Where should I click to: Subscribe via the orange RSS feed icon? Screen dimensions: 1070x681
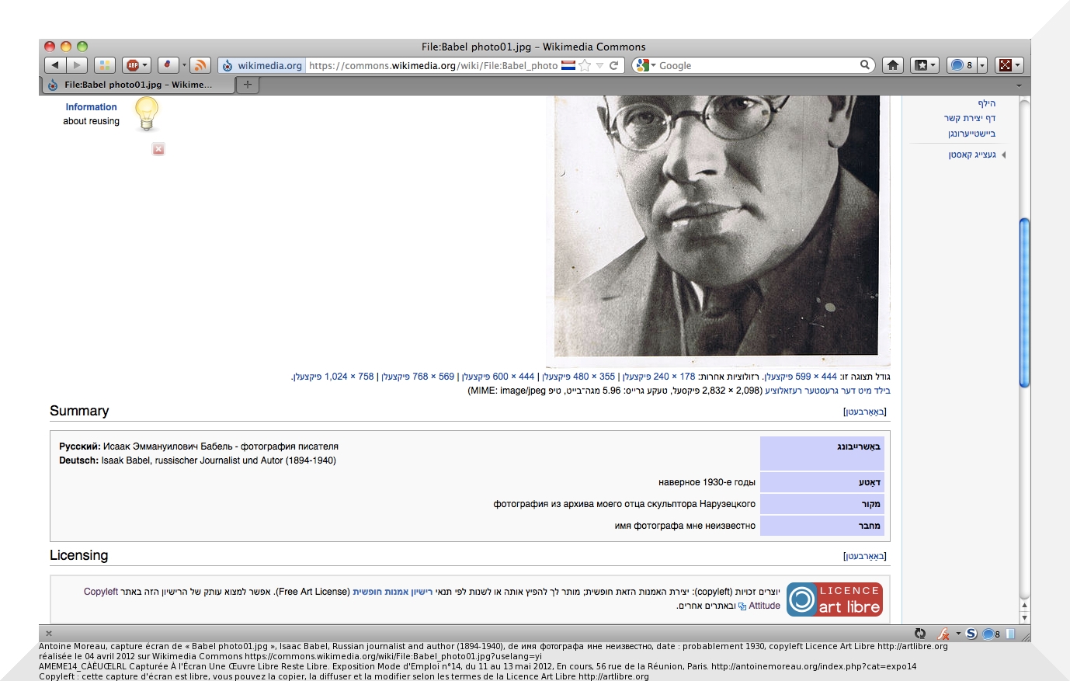[x=200, y=65]
